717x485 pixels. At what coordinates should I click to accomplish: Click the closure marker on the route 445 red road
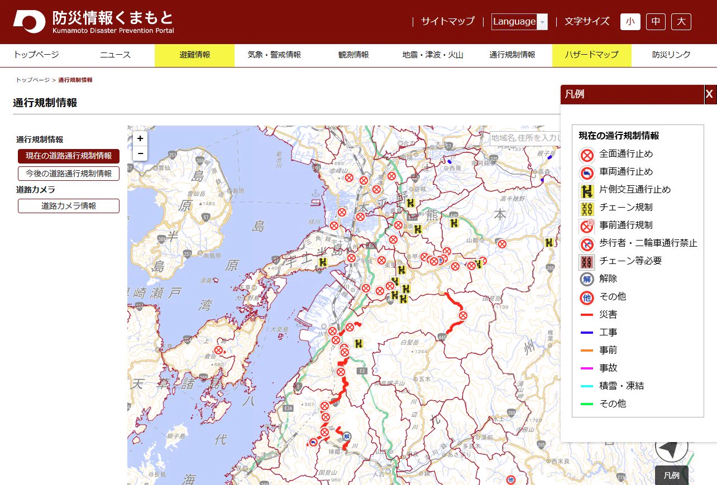pos(463,316)
